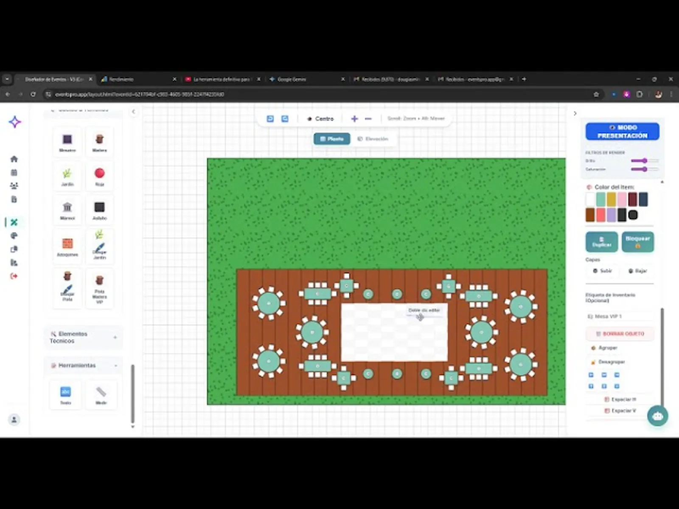This screenshot has height=509, width=679.
Task: Switch to the YouTube La herramienta tab
Action: coord(223,79)
